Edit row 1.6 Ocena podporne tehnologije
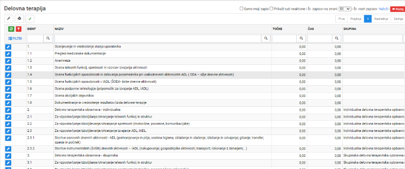This screenshot has width=405, height=169. click(8, 89)
